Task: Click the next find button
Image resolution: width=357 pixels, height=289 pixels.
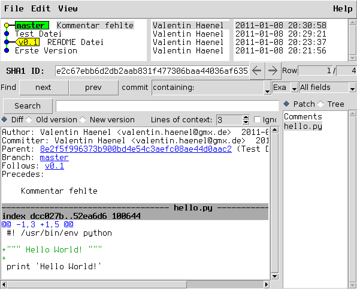Action: pos(44,88)
